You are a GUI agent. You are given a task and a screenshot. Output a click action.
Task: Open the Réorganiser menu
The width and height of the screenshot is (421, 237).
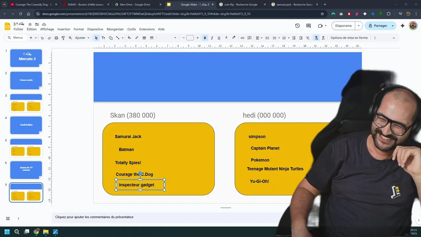click(115, 29)
